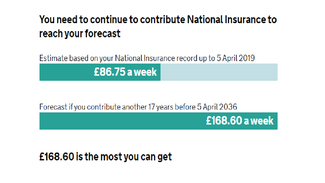This screenshot has width=325, height=183.
Task: Click "reach your forecast" heading line
Action: 80,33
